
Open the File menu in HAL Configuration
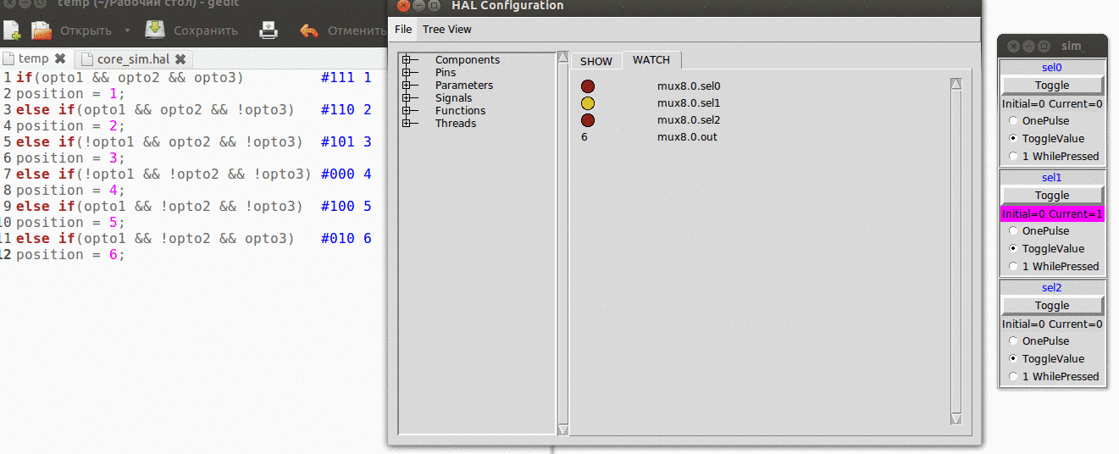tap(403, 29)
